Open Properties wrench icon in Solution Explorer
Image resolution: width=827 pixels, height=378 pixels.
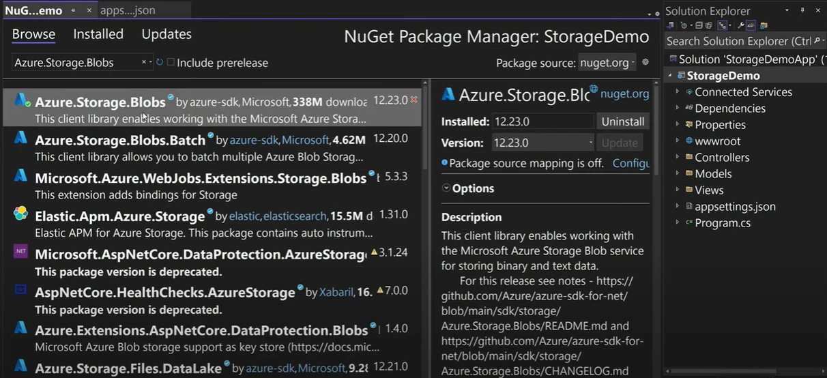click(741, 25)
